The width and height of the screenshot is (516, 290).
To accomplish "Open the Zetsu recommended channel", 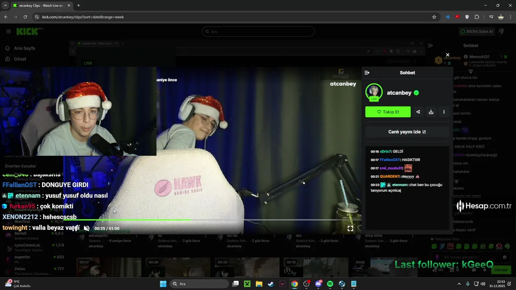I will click(x=34, y=271).
